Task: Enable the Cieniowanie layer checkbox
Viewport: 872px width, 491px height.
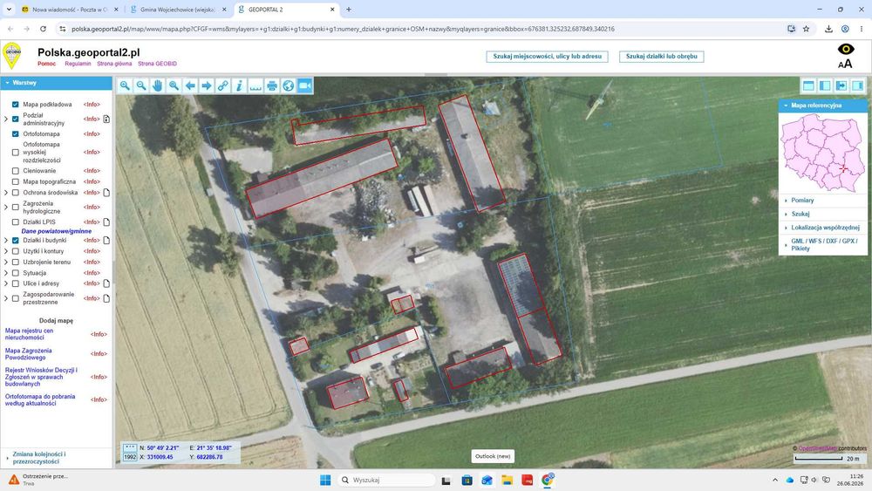Action: click(x=16, y=171)
